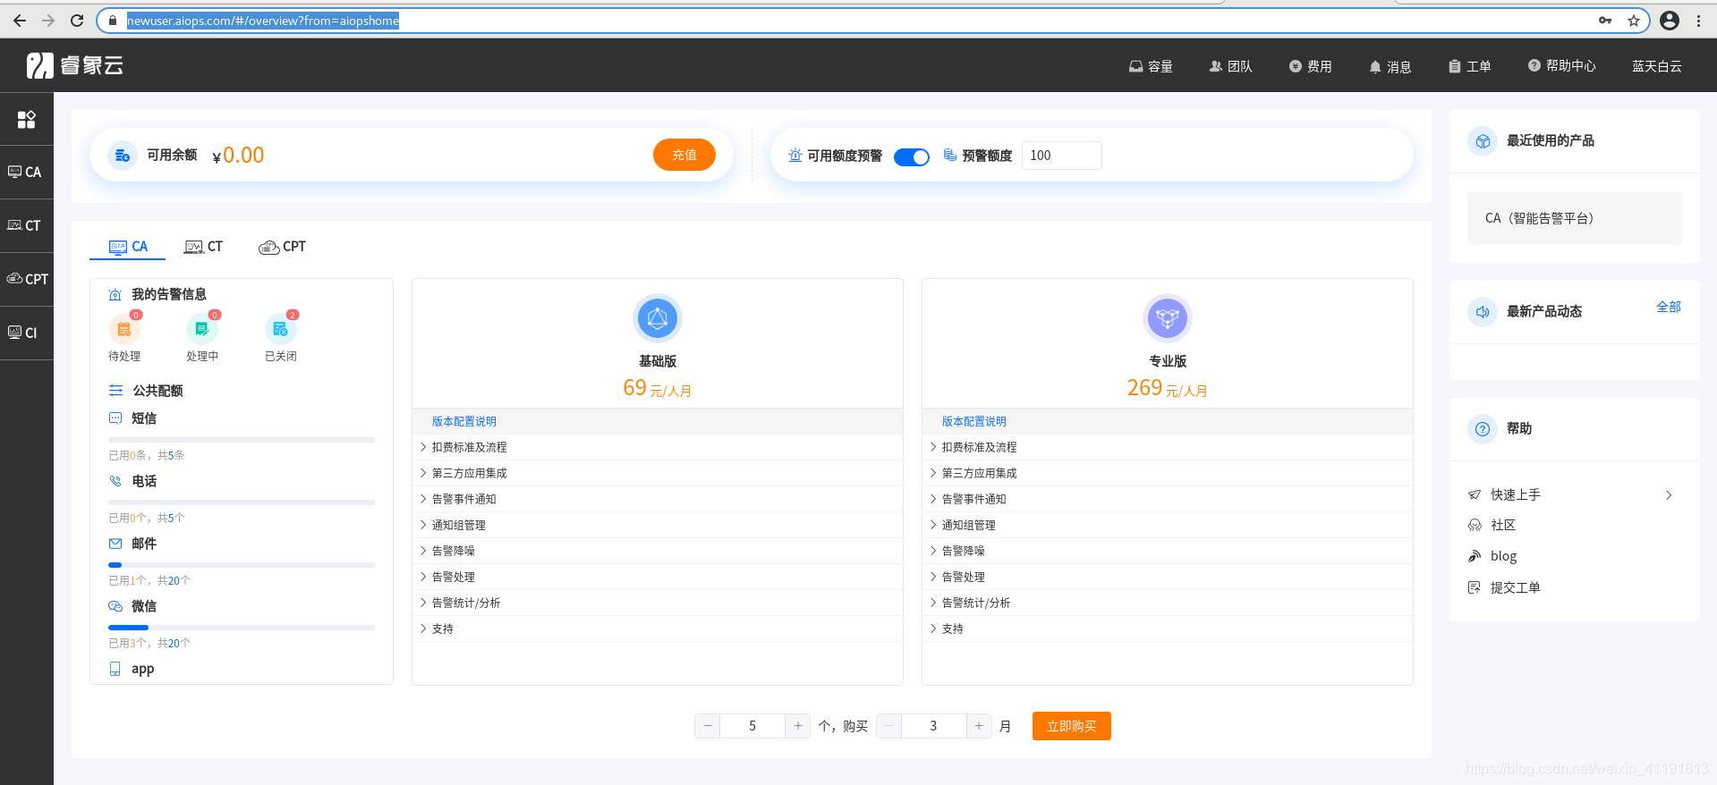This screenshot has width=1717, height=785.
Task: Click the 短信 quota usage bar
Action: (x=242, y=440)
